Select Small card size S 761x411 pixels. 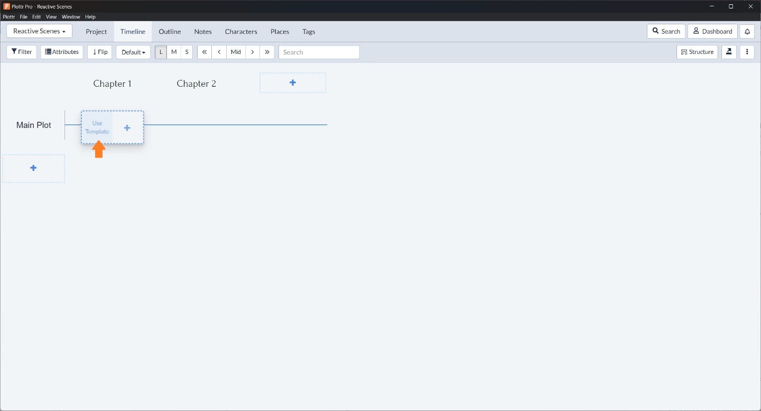coord(187,52)
